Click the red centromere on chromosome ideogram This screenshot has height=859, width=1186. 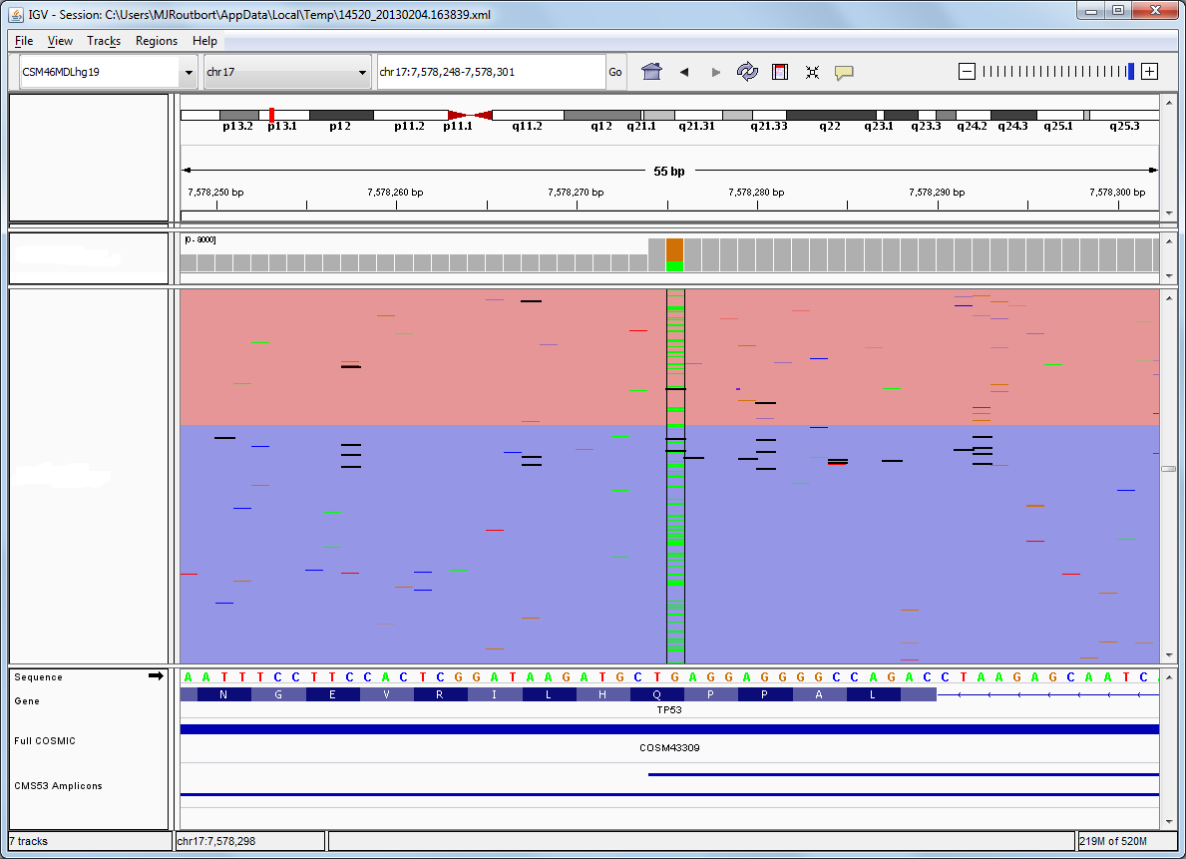(470, 115)
